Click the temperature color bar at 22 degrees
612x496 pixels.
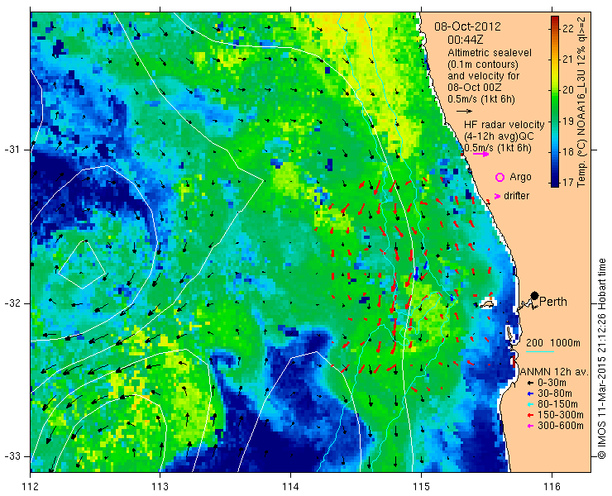click(x=555, y=28)
